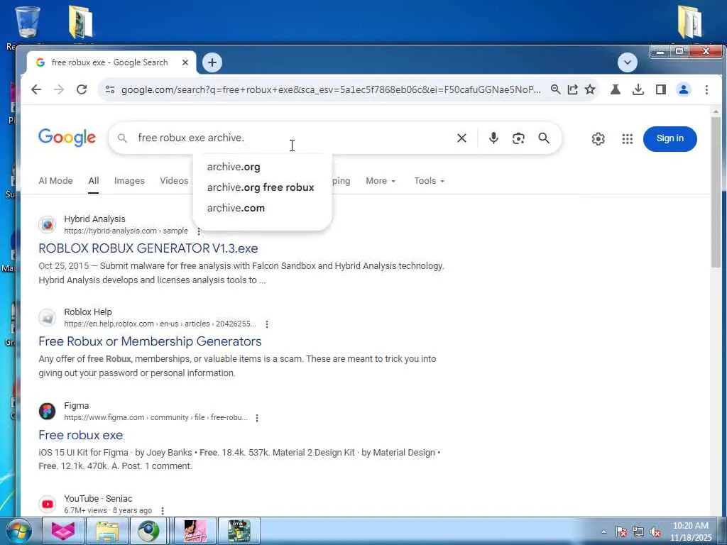Click the YouTube result favicon
The width and height of the screenshot is (727, 545).
pyautogui.click(x=48, y=505)
